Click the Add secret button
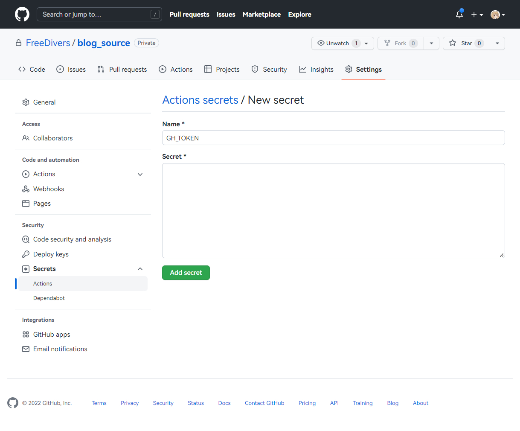 click(186, 273)
